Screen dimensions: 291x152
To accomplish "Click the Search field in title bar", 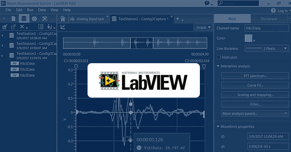I will pos(238,3).
